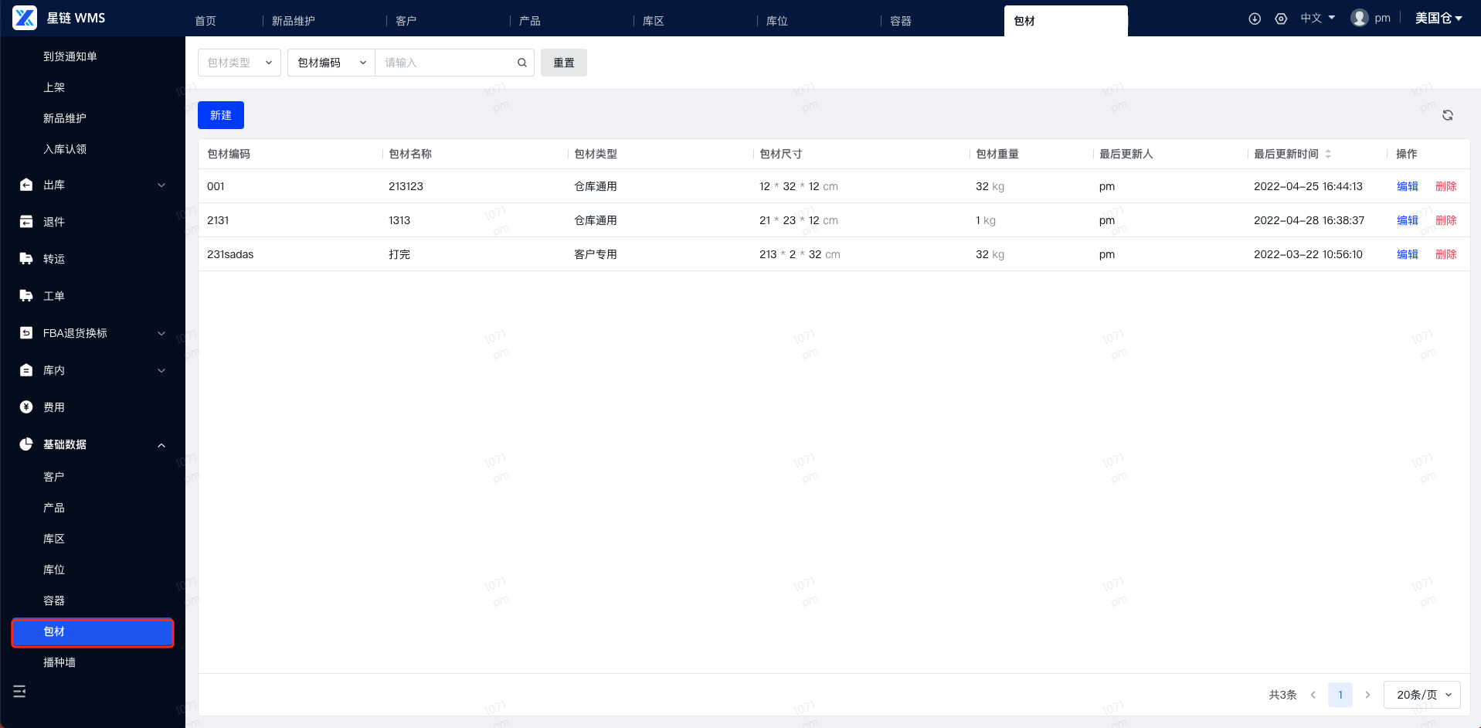1481x728 pixels.
Task: Go to previous page arrow
Action: (1313, 695)
